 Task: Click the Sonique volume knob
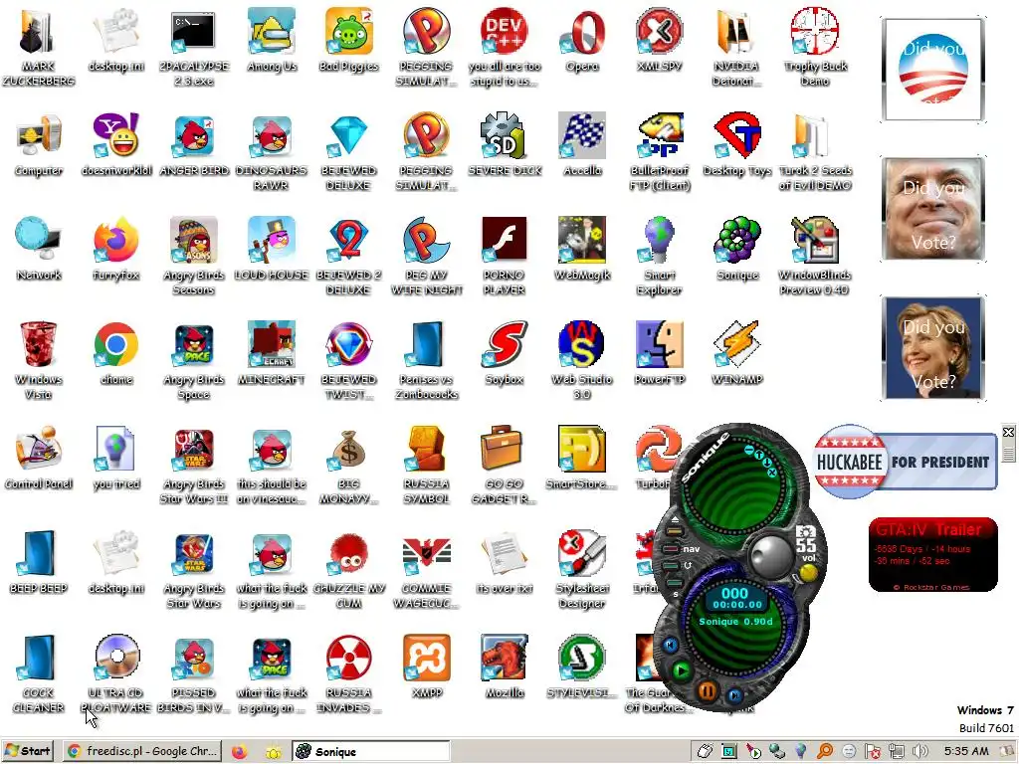click(x=770, y=556)
